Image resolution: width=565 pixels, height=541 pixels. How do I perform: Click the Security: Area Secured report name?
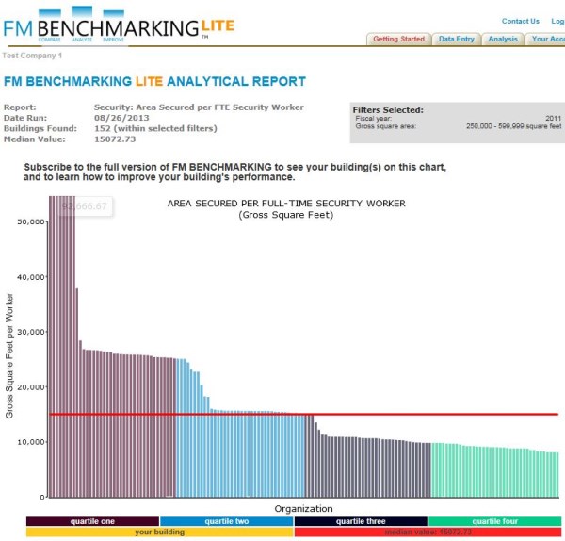(x=199, y=107)
